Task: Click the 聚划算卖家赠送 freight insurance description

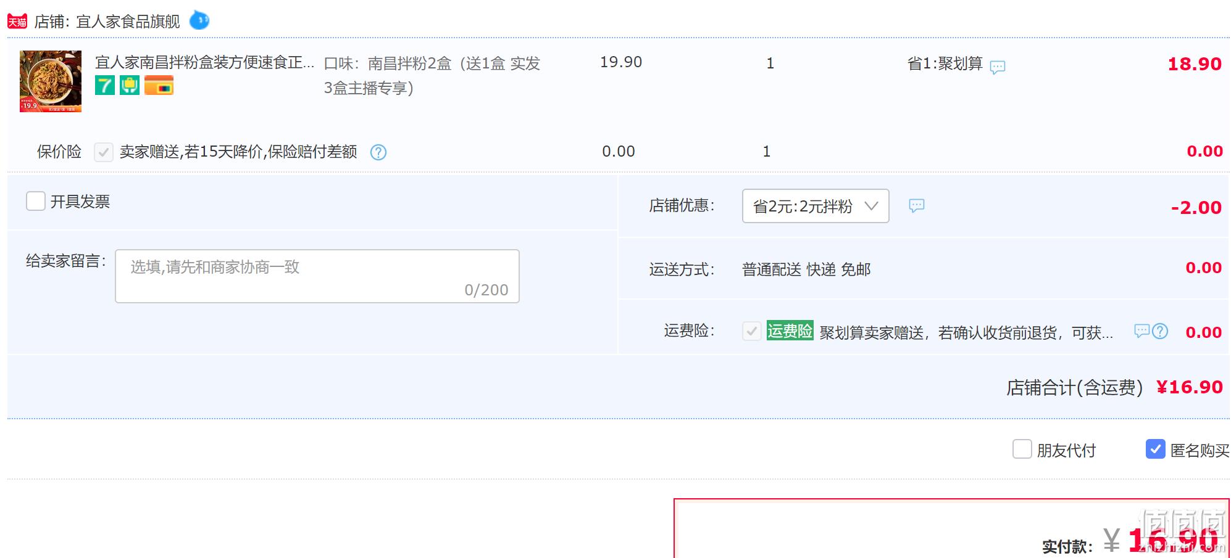Action: [966, 333]
